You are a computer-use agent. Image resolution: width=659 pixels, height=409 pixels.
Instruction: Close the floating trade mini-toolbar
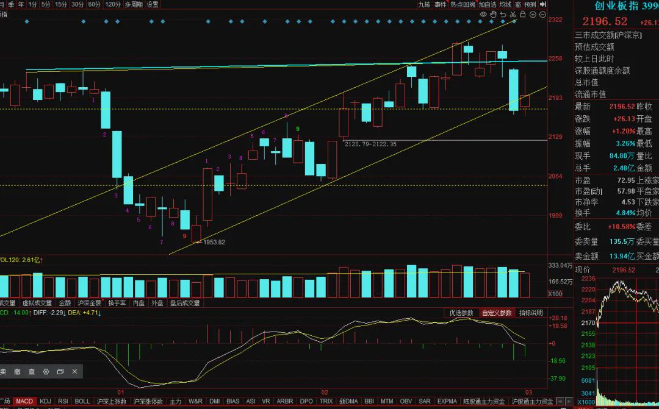(74, 372)
